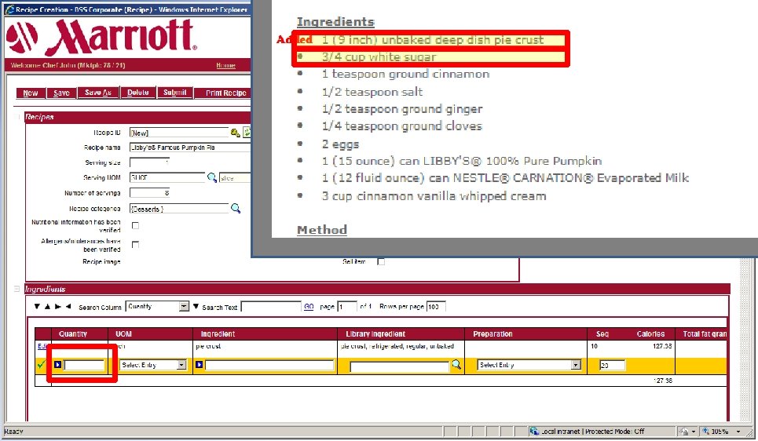Click the left triangle navigation arrow
The width and height of the screenshot is (758, 441).
tap(68, 306)
